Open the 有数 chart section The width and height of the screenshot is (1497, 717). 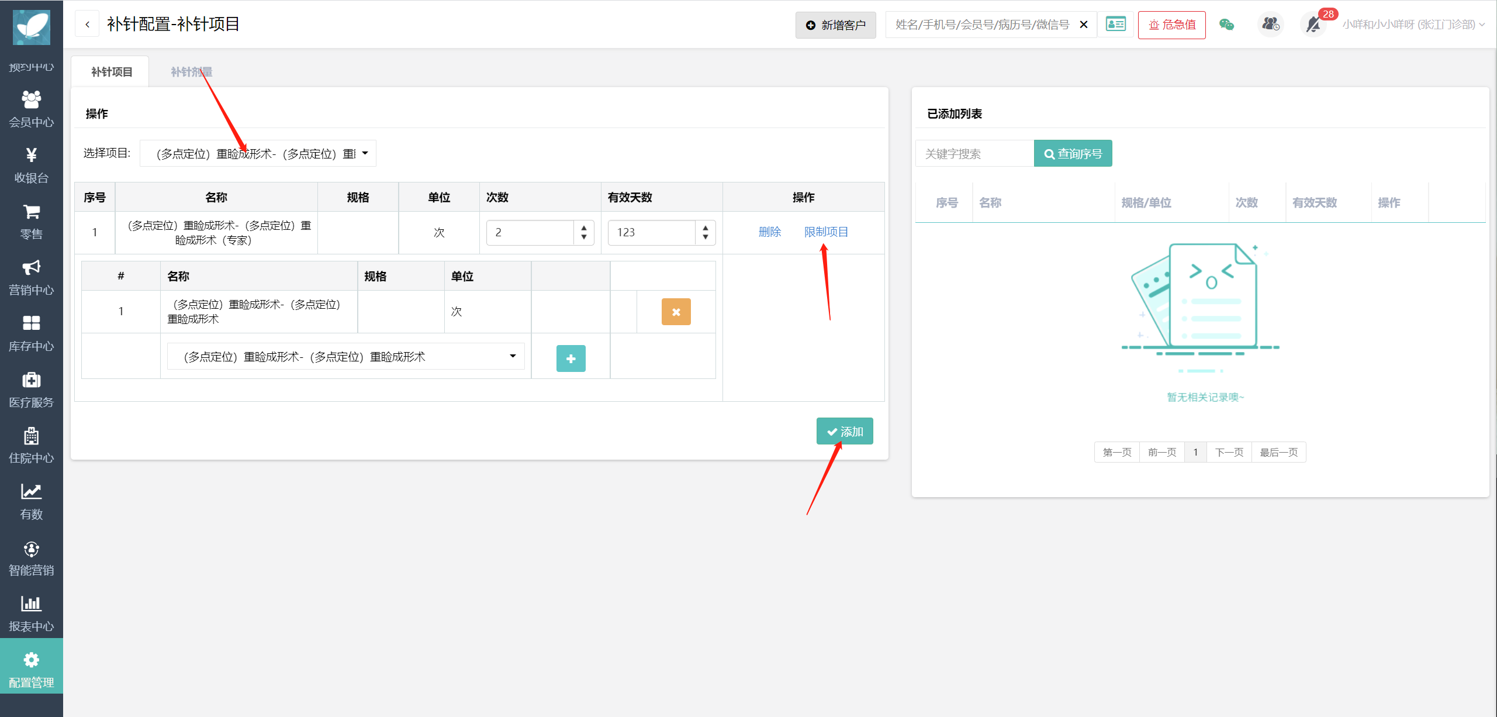[32, 502]
